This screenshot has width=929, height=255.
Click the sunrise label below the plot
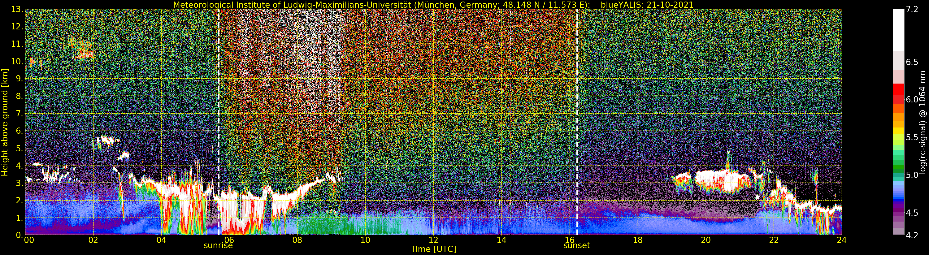(x=218, y=246)
